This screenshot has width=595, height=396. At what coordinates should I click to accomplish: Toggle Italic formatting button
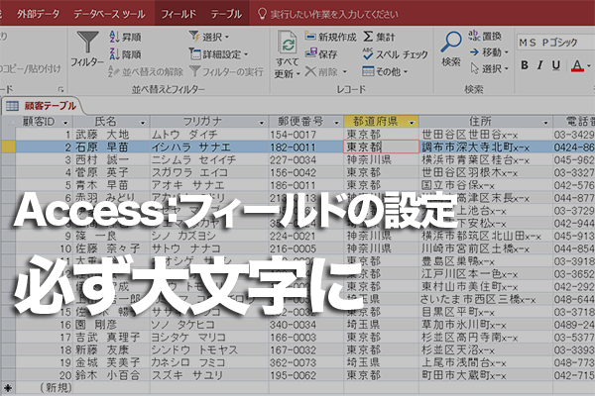pos(540,65)
